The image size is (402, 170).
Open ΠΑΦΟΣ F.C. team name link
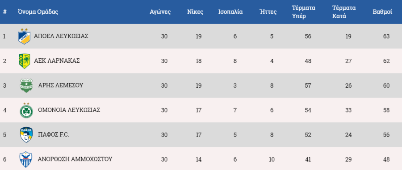pos(54,135)
